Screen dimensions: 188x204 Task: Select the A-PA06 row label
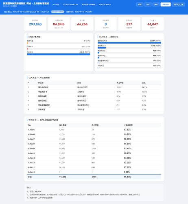[x=31, y=134]
